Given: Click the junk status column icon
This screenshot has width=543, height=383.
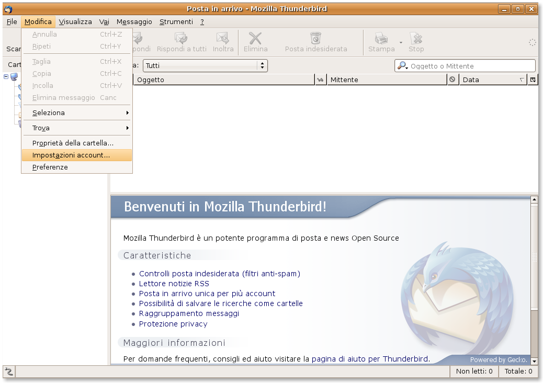Looking at the screenshot, I should pyautogui.click(x=452, y=80).
